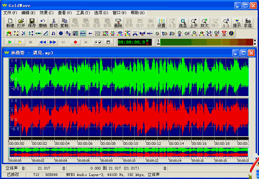Play with the yellow play button
259x179 pixels.
point(20,42)
